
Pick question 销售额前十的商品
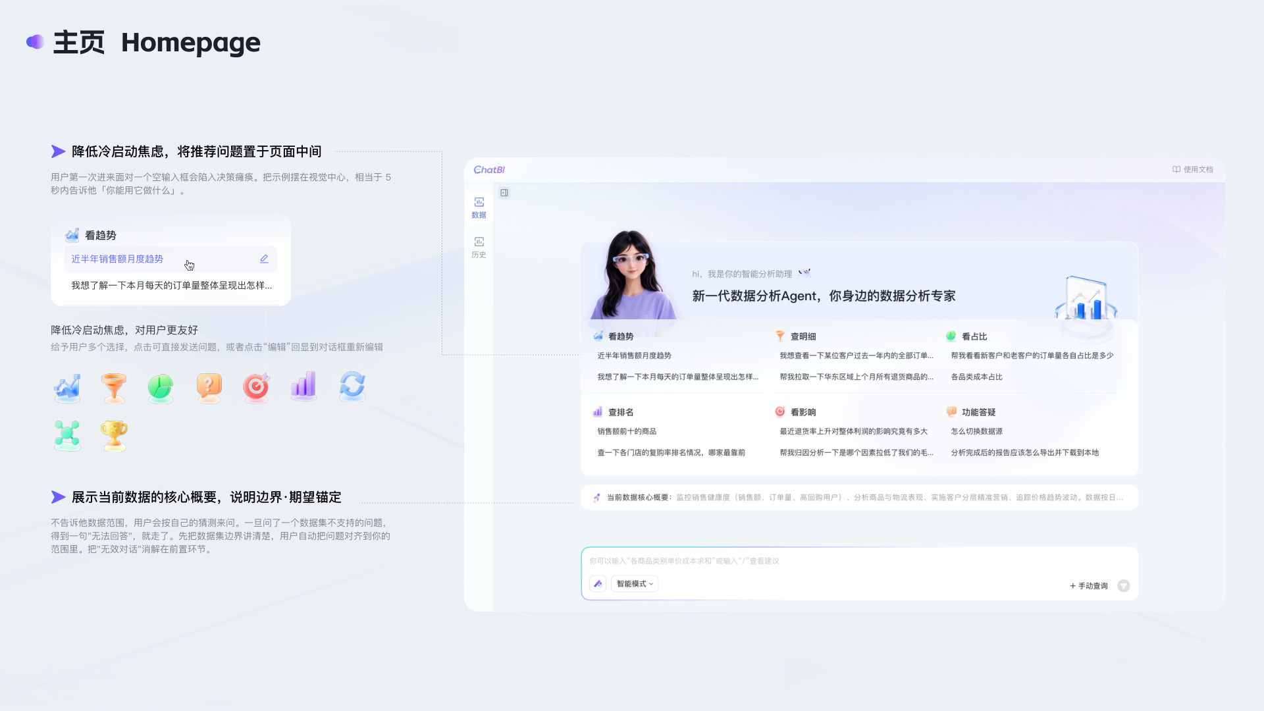627,431
